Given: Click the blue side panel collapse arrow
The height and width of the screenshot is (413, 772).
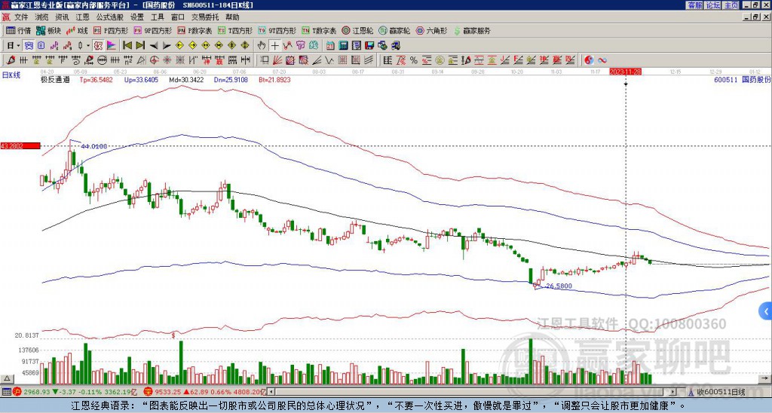Looking at the screenshot, I should (766, 311).
